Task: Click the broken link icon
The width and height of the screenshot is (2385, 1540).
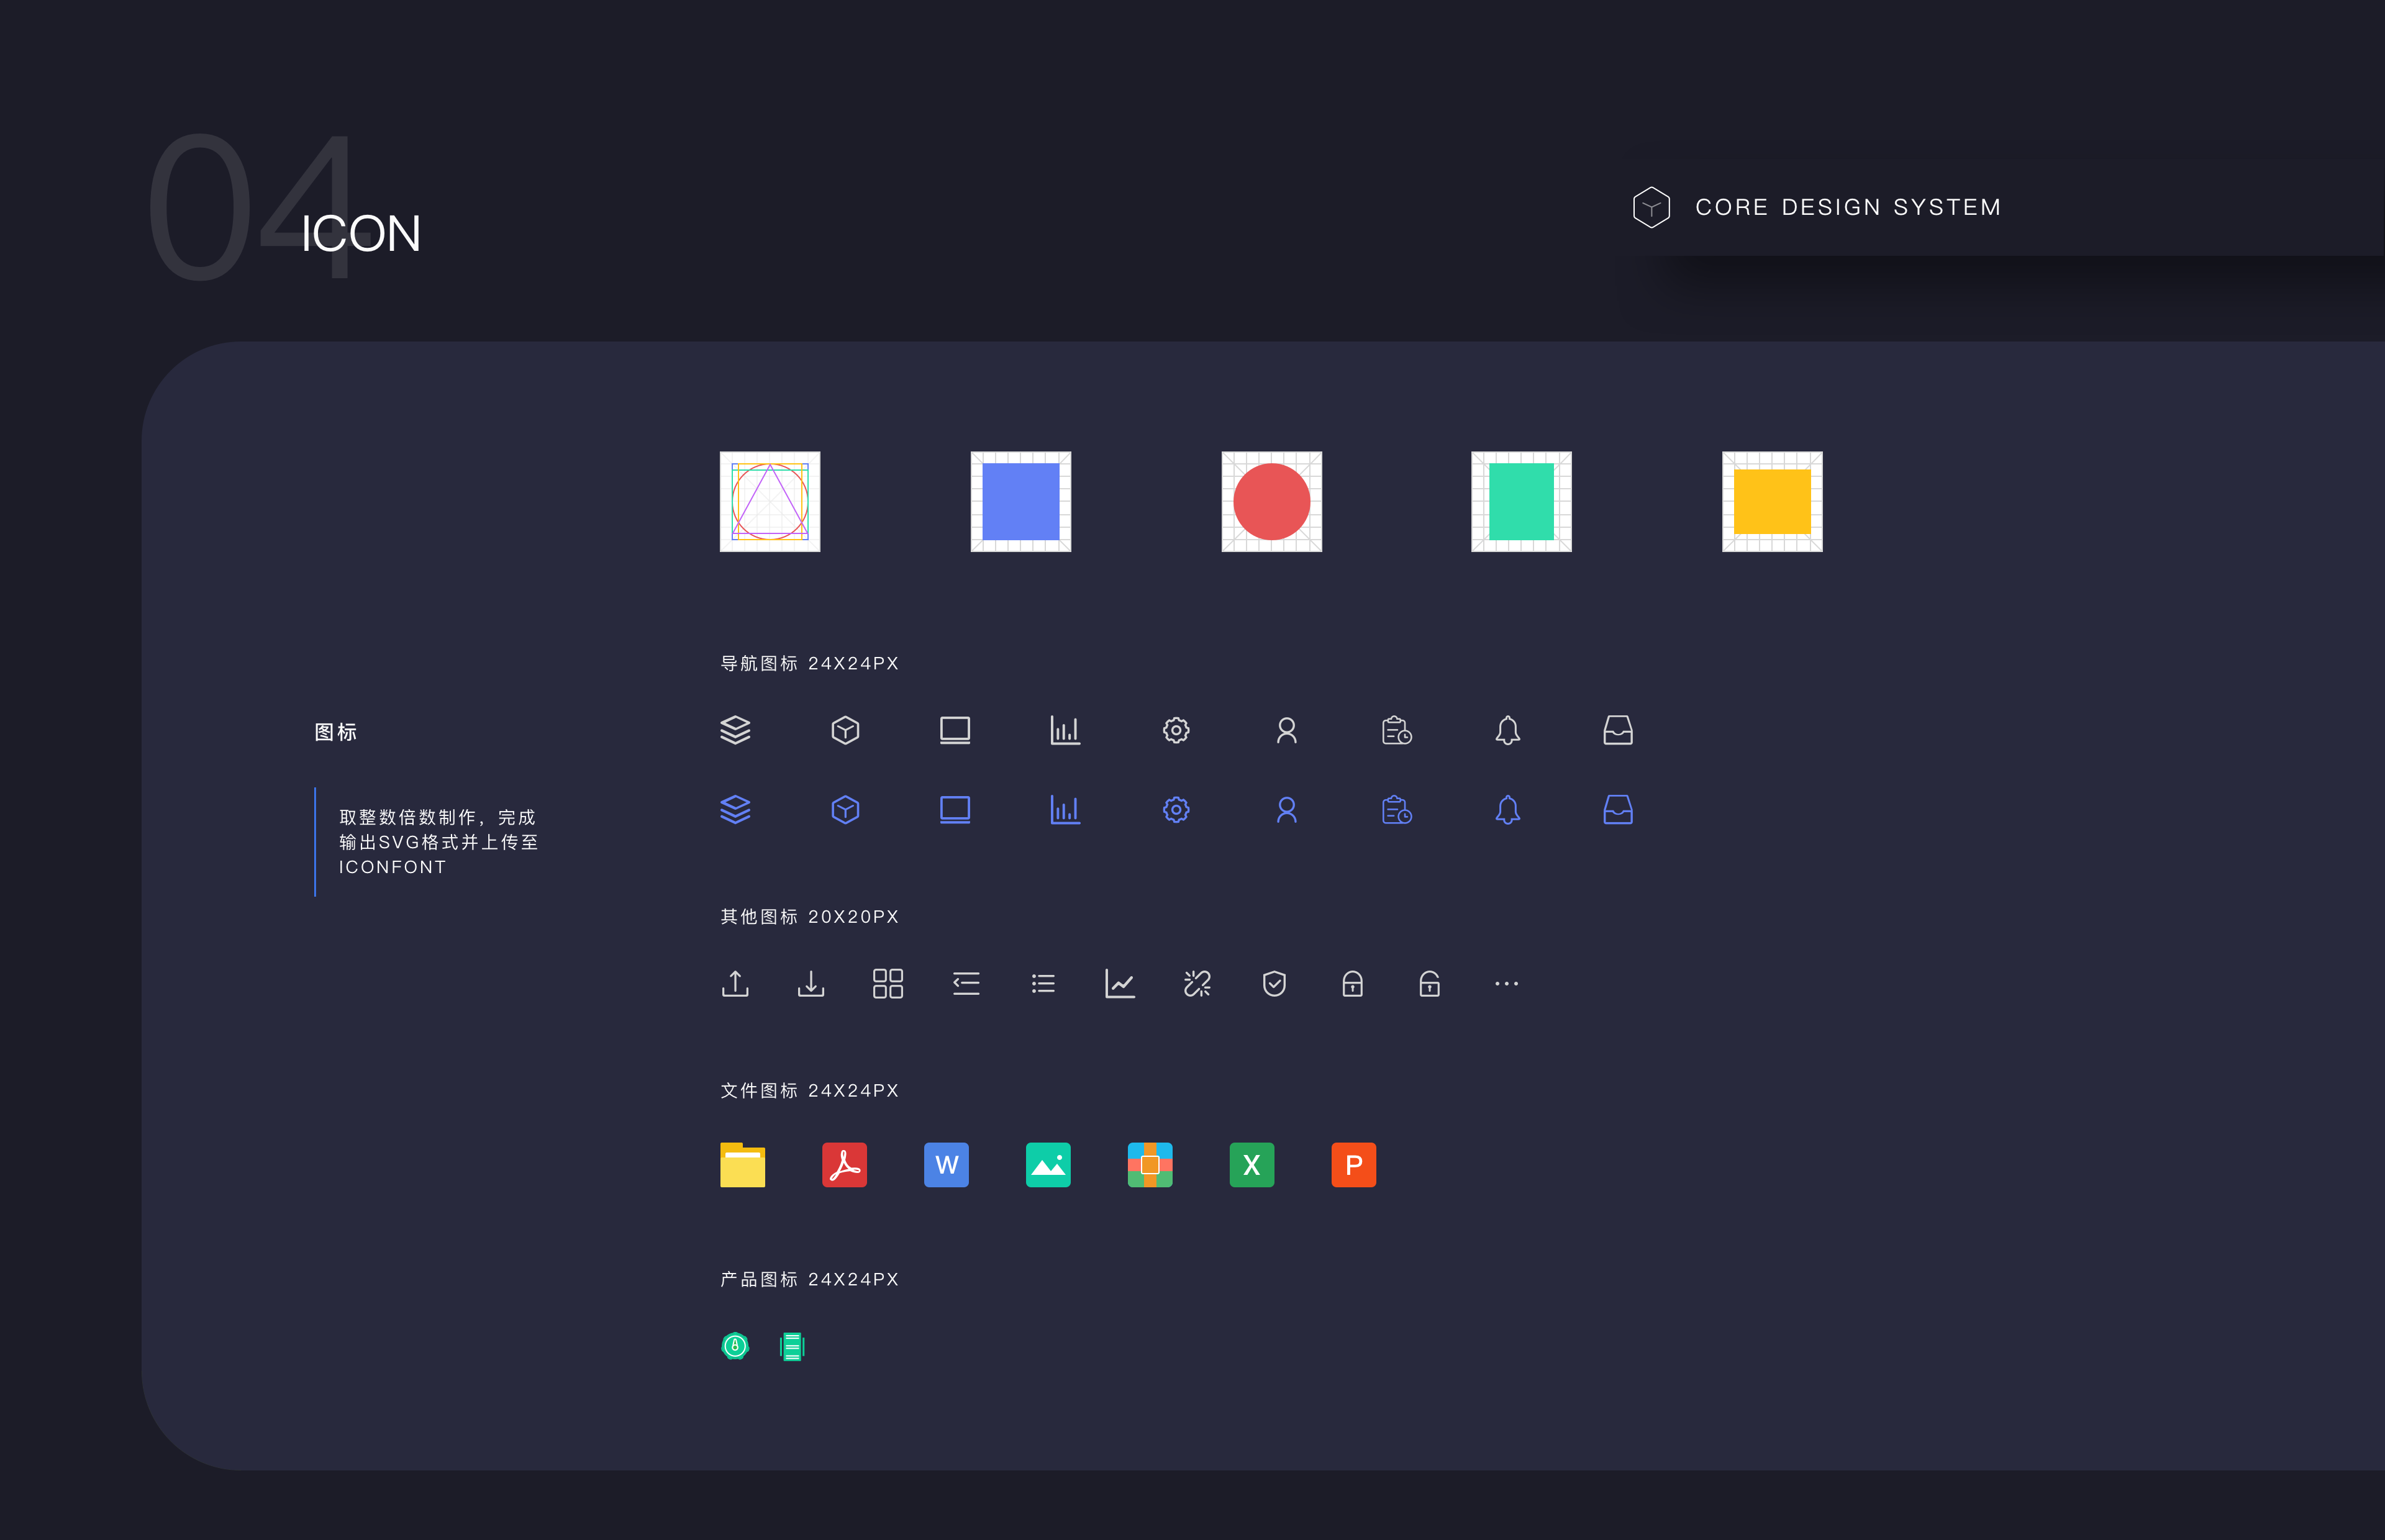Action: tap(1197, 984)
